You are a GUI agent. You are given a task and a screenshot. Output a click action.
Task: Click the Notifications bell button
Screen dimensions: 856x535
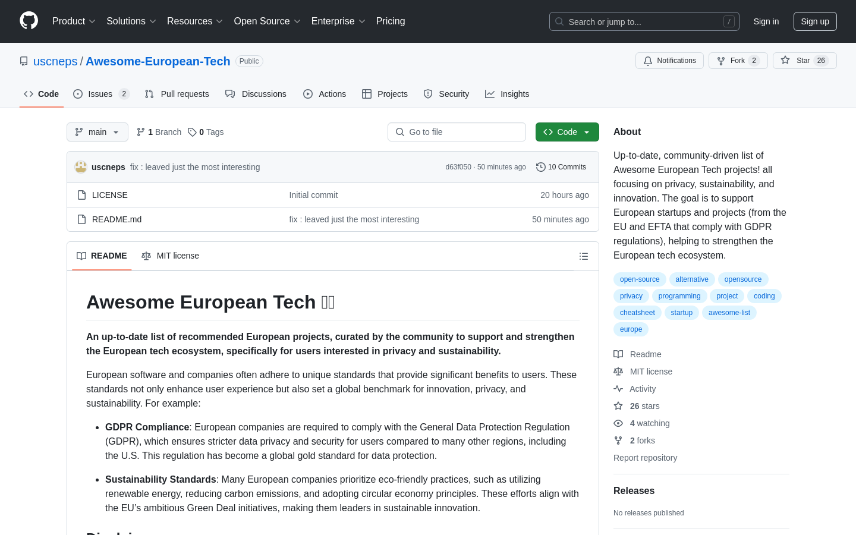[669, 61]
